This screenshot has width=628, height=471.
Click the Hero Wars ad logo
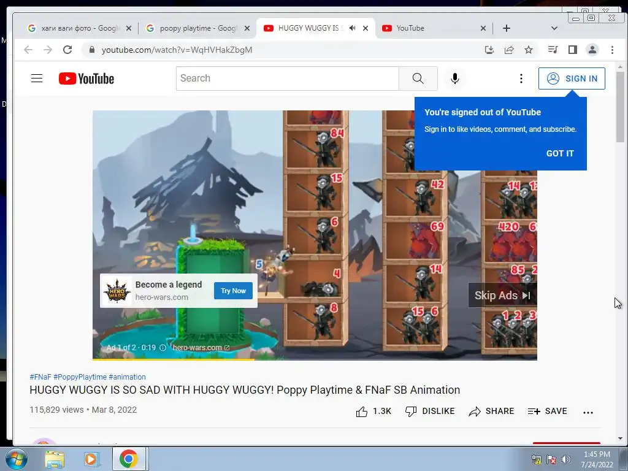coord(117,291)
